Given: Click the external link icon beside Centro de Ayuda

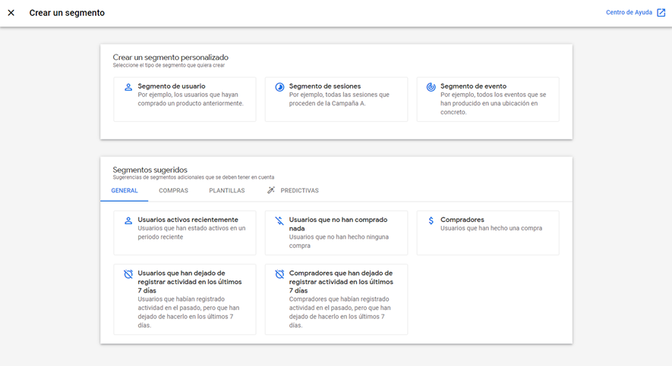Looking at the screenshot, I should pos(661,12).
